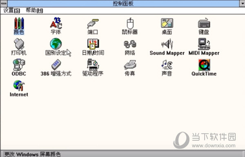The width and height of the screenshot is (245, 157).
Task: Open the window control menu box
Action: (4, 3)
